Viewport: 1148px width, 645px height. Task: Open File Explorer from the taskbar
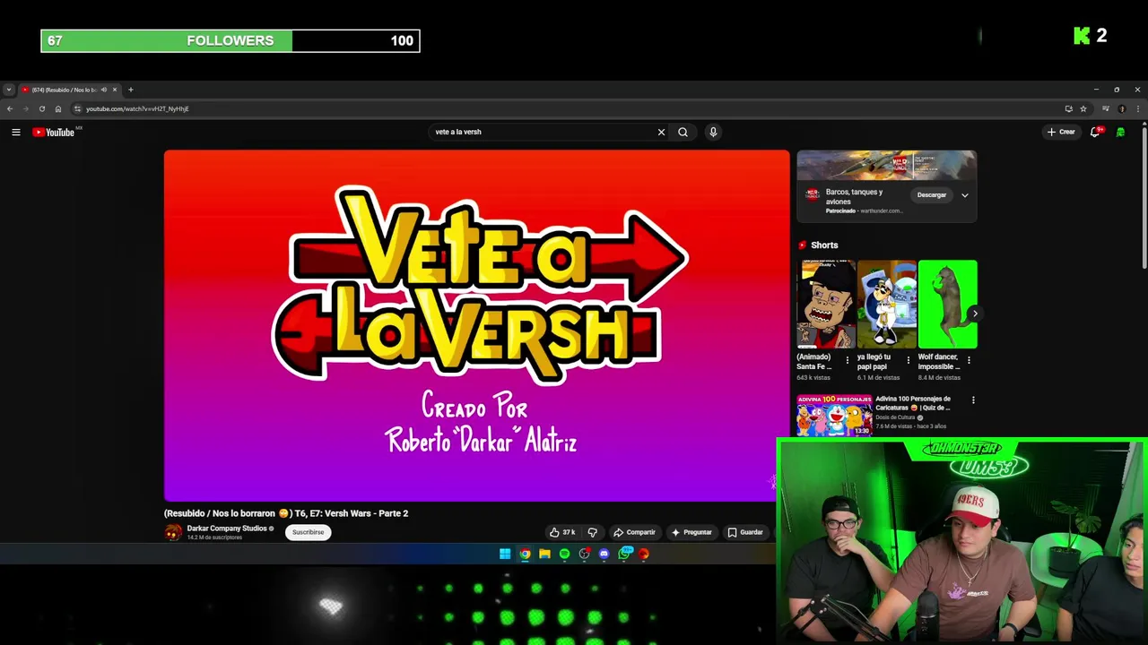tap(544, 554)
